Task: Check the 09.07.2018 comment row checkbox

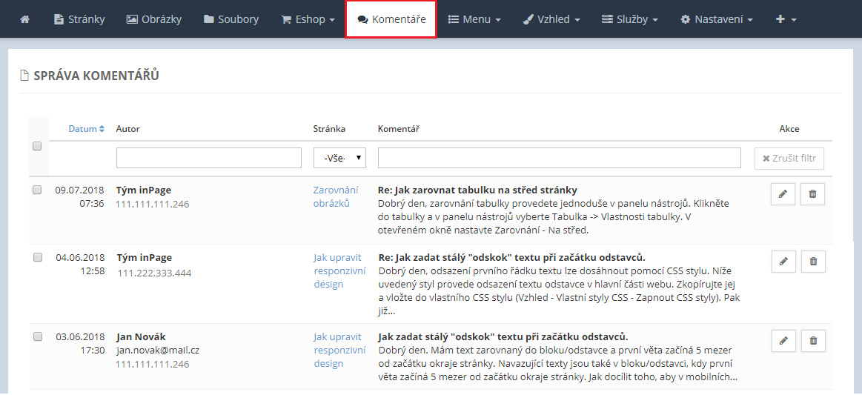Action: coord(37,190)
